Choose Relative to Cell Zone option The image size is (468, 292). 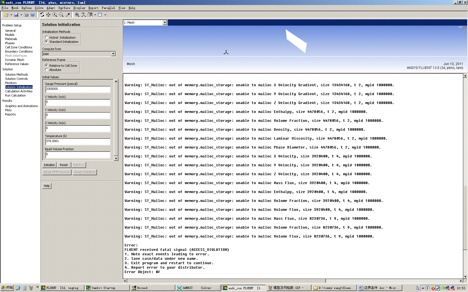pos(47,66)
